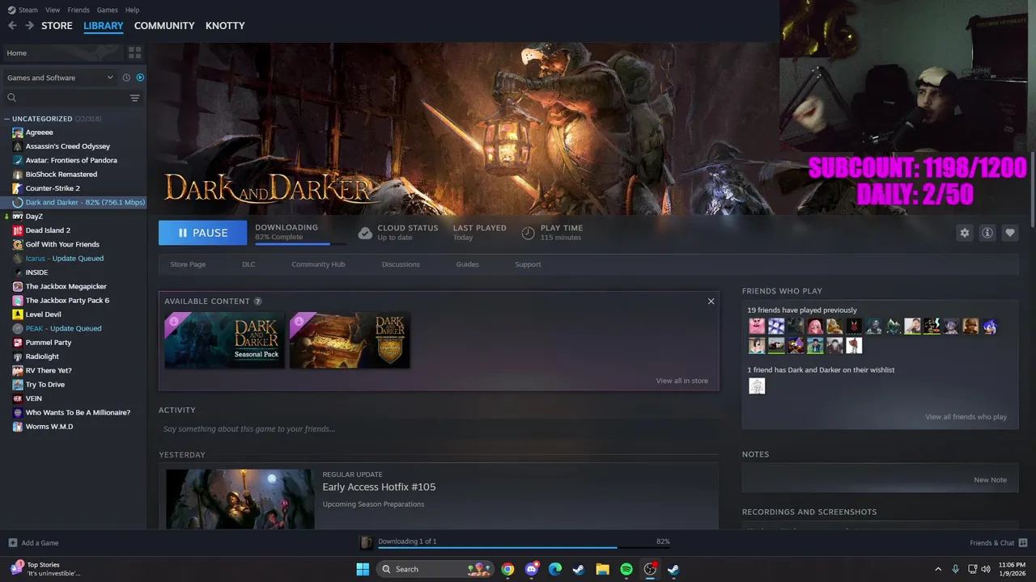This screenshot has height=582, width=1036.
Task: Add Dark and Darker to favorites
Action: tap(1010, 233)
